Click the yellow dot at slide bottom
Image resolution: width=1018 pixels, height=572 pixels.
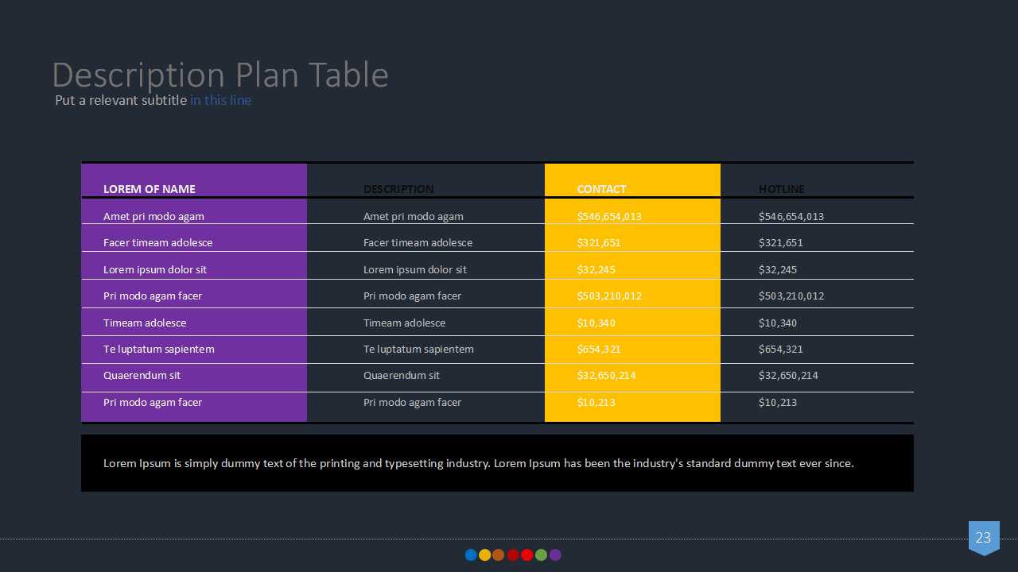pyautogui.click(x=484, y=555)
